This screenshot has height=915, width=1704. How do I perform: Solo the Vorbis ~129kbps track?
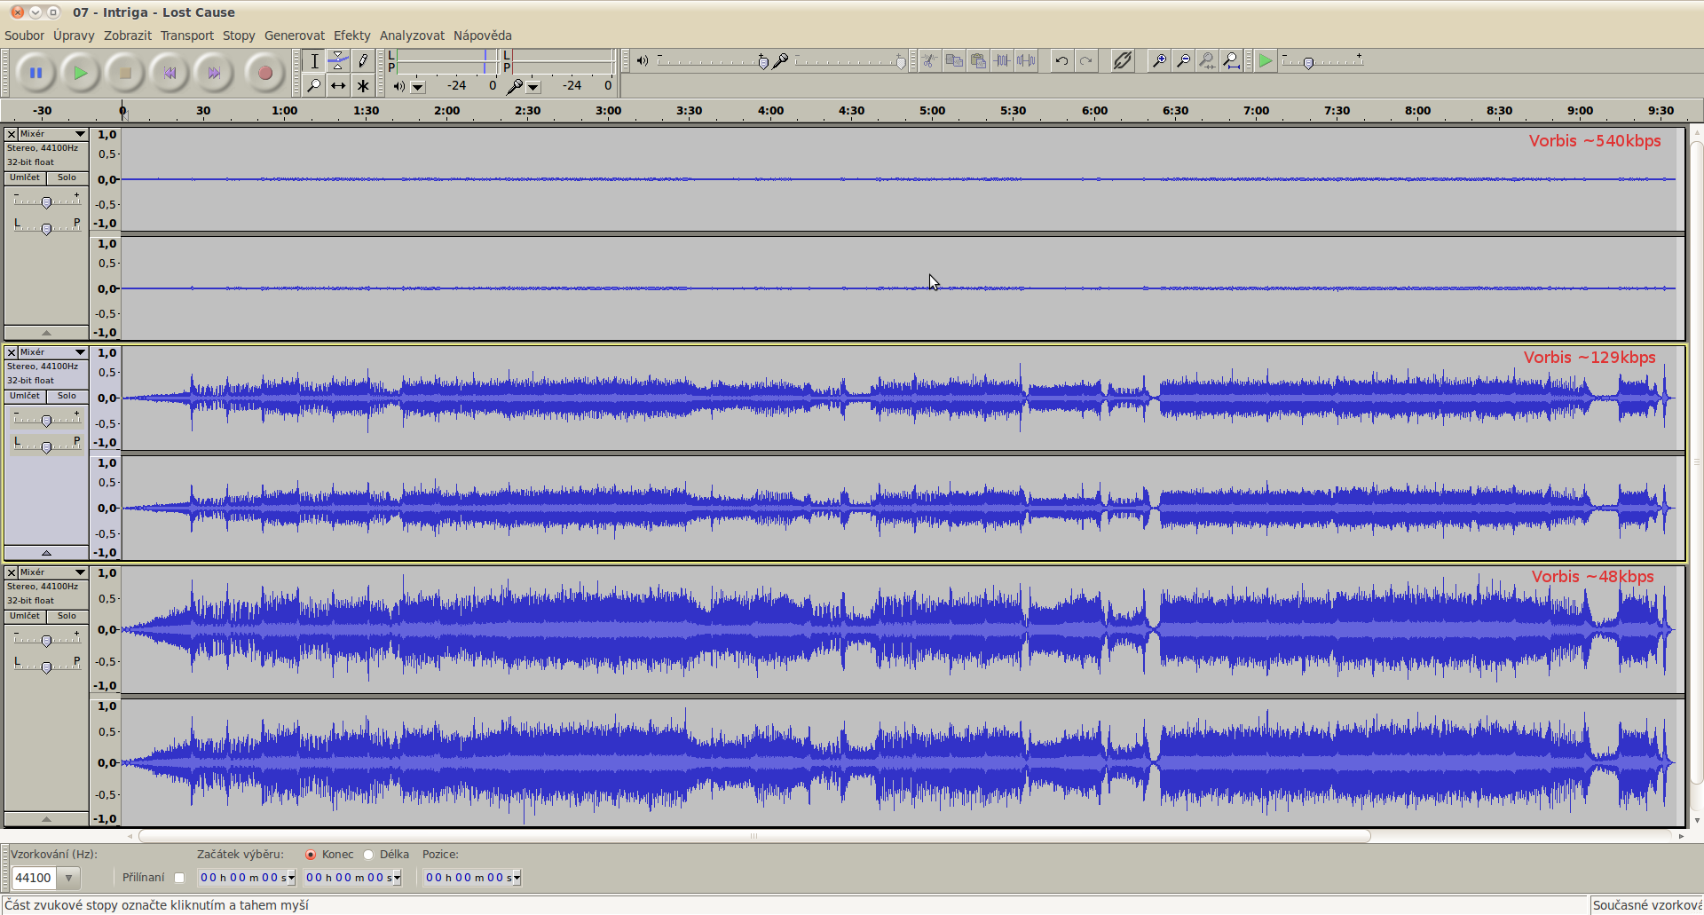[x=67, y=396]
